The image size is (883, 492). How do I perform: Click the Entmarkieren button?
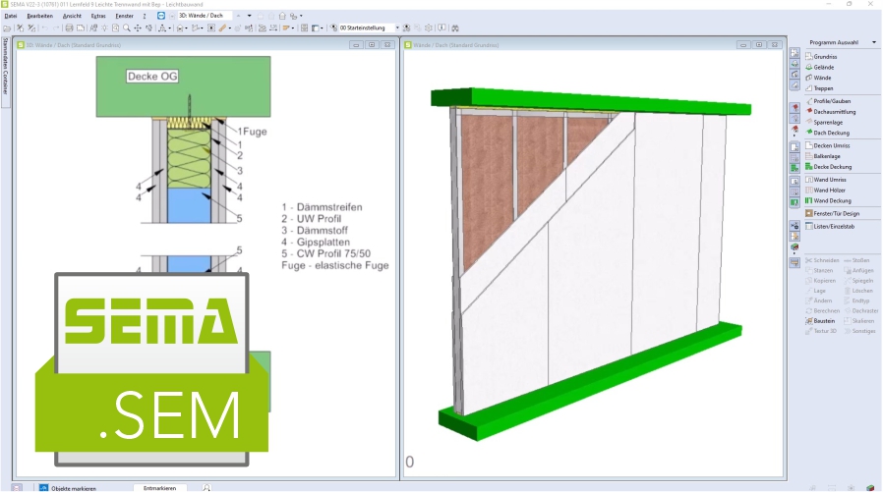pyautogui.click(x=160, y=487)
